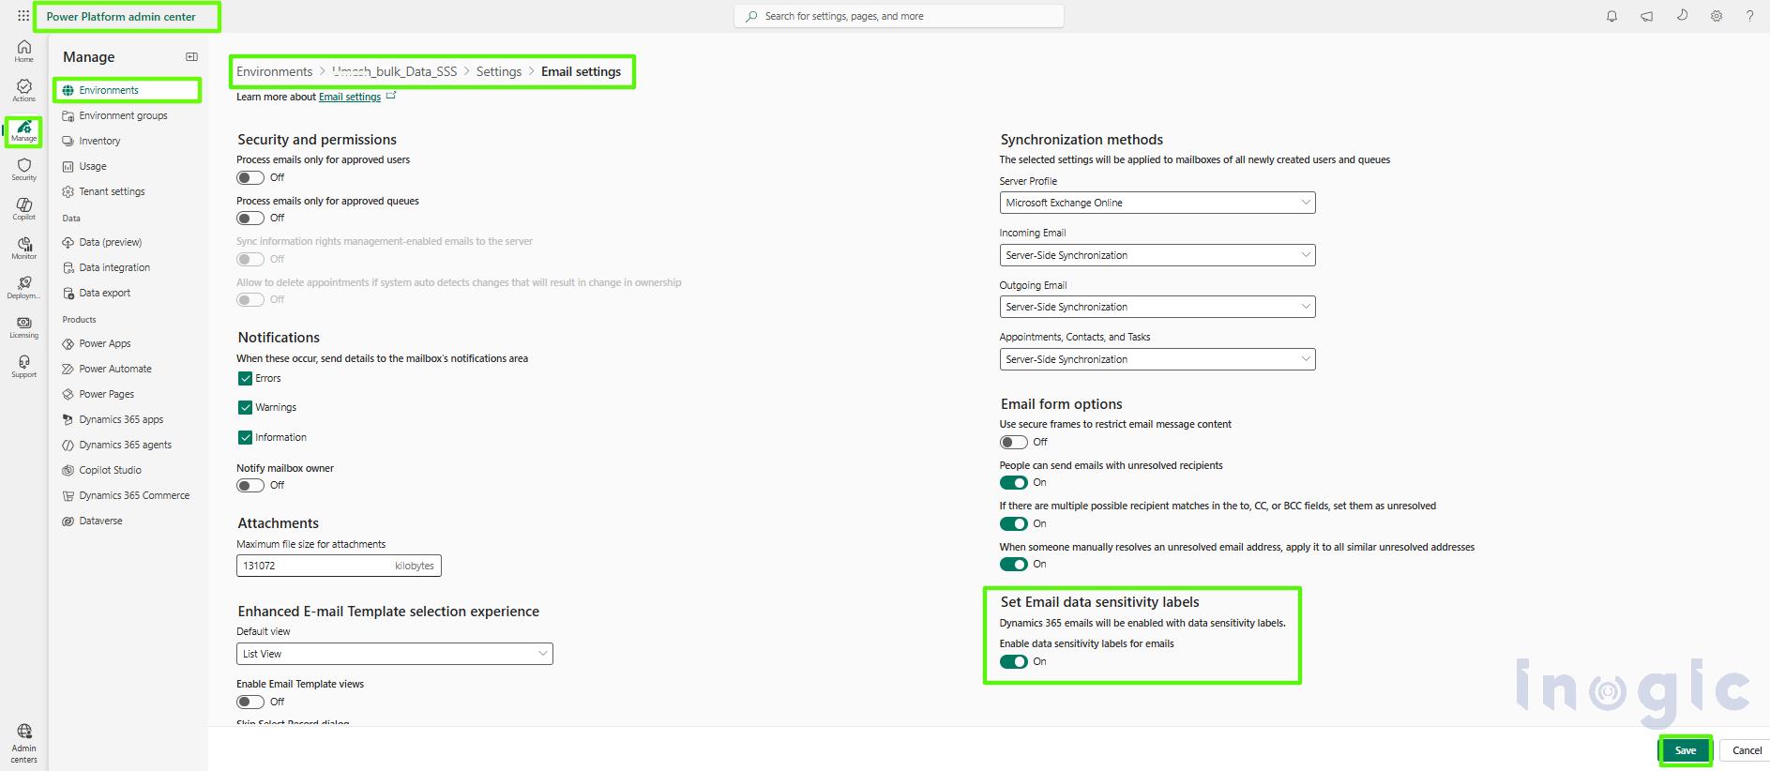1770x771 pixels.
Task: Toggle multiple recipient matches set as unresolved switch
Action: pos(1014,523)
